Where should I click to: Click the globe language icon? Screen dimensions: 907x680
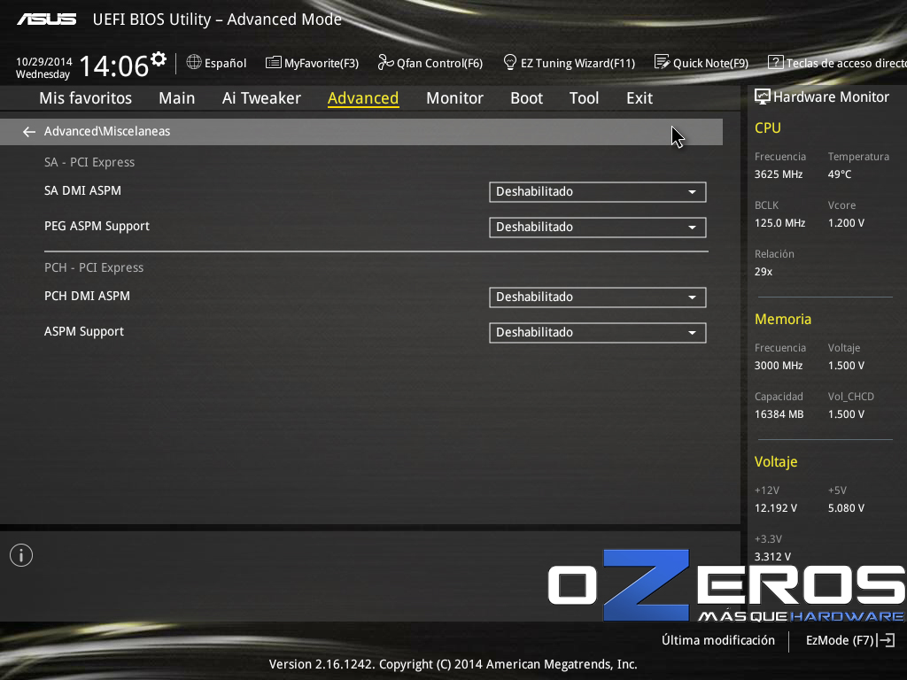pos(194,62)
